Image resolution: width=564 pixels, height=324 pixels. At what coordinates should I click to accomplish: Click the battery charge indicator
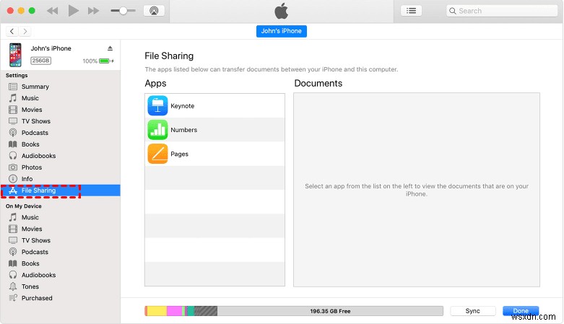pyautogui.click(x=106, y=61)
